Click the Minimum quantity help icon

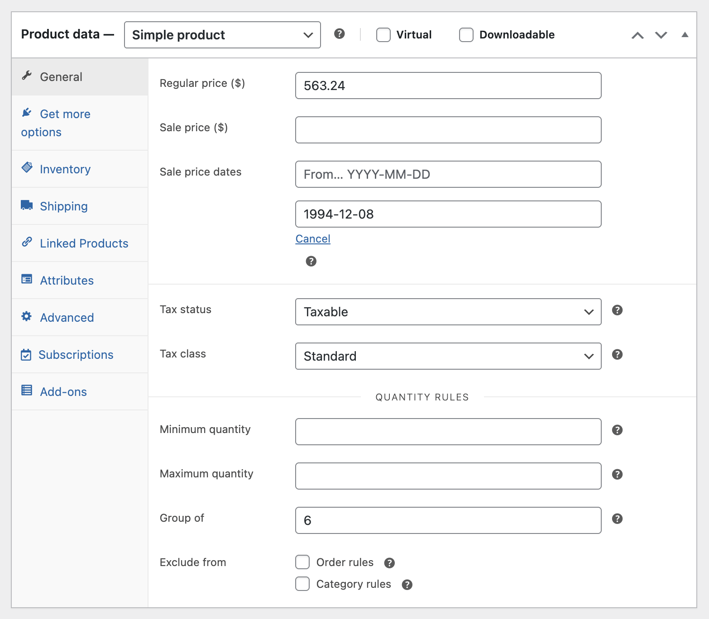pyautogui.click(x=617, y=430)
